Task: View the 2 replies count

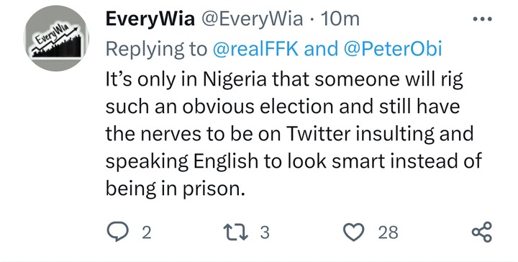Action: [x=147, y=232]
